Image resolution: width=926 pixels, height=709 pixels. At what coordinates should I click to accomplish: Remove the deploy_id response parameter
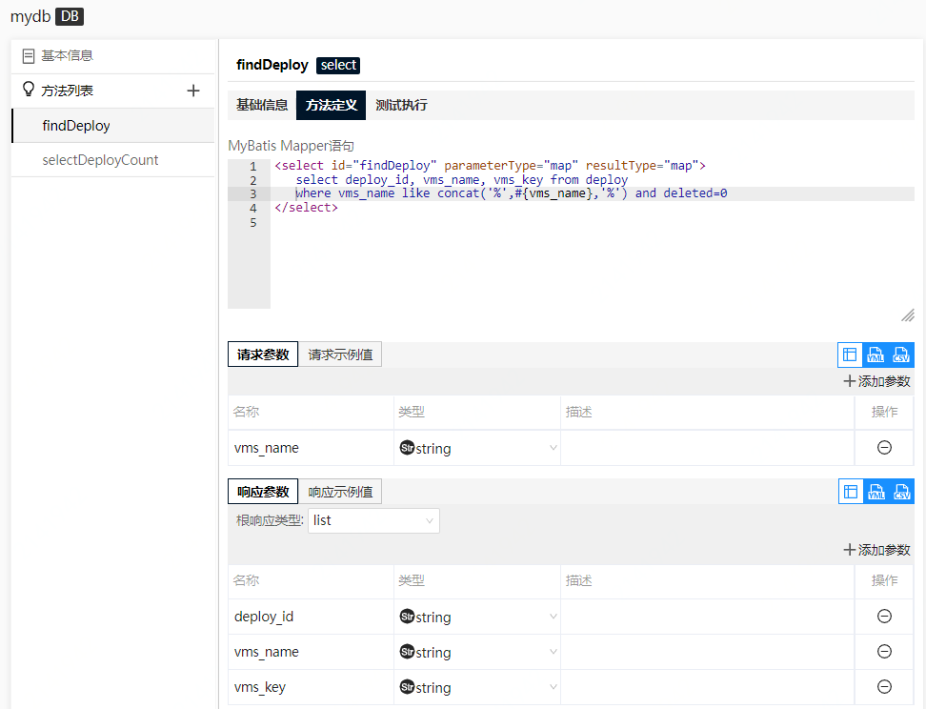(x=883, y=617)
